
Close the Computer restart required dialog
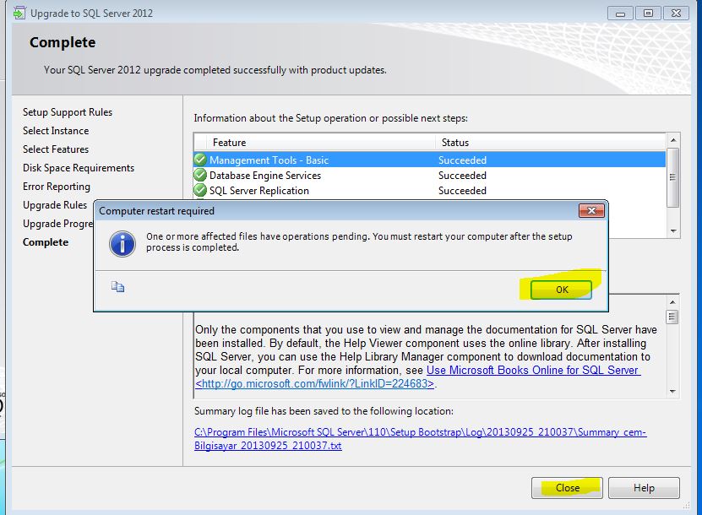click(x=591, y=211)
